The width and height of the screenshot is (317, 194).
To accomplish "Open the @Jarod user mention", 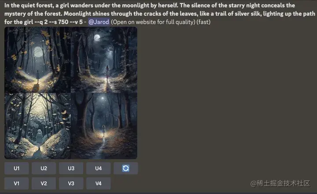I will 99,22.
